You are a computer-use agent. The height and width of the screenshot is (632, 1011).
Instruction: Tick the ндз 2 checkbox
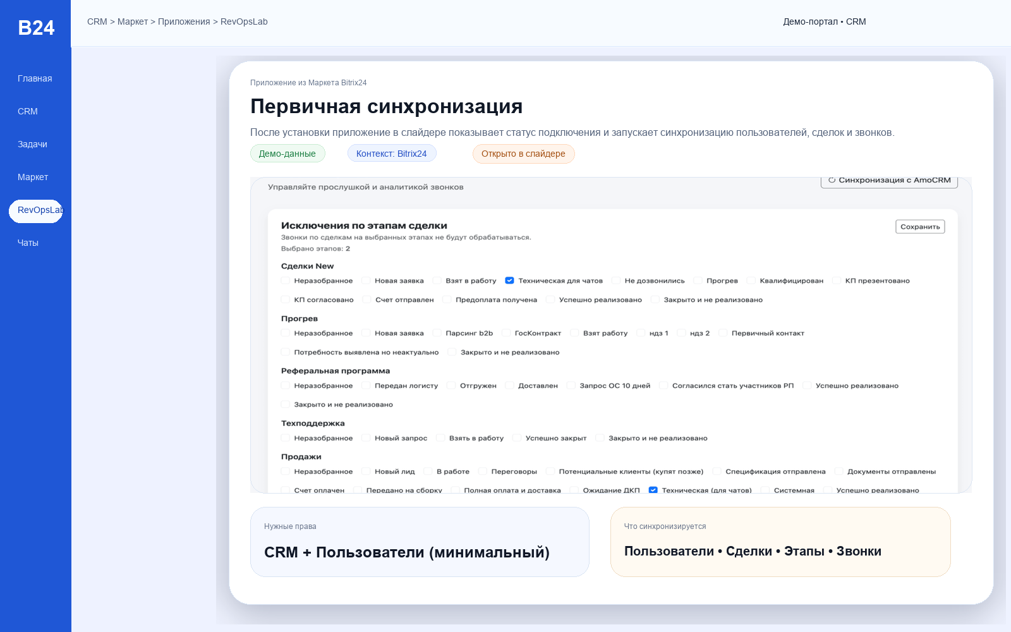(x=681, y=333)
